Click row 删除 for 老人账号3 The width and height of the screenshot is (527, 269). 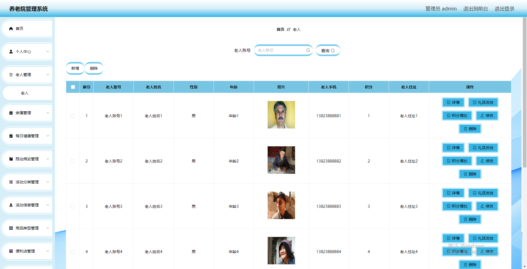(x=470, y=219)
